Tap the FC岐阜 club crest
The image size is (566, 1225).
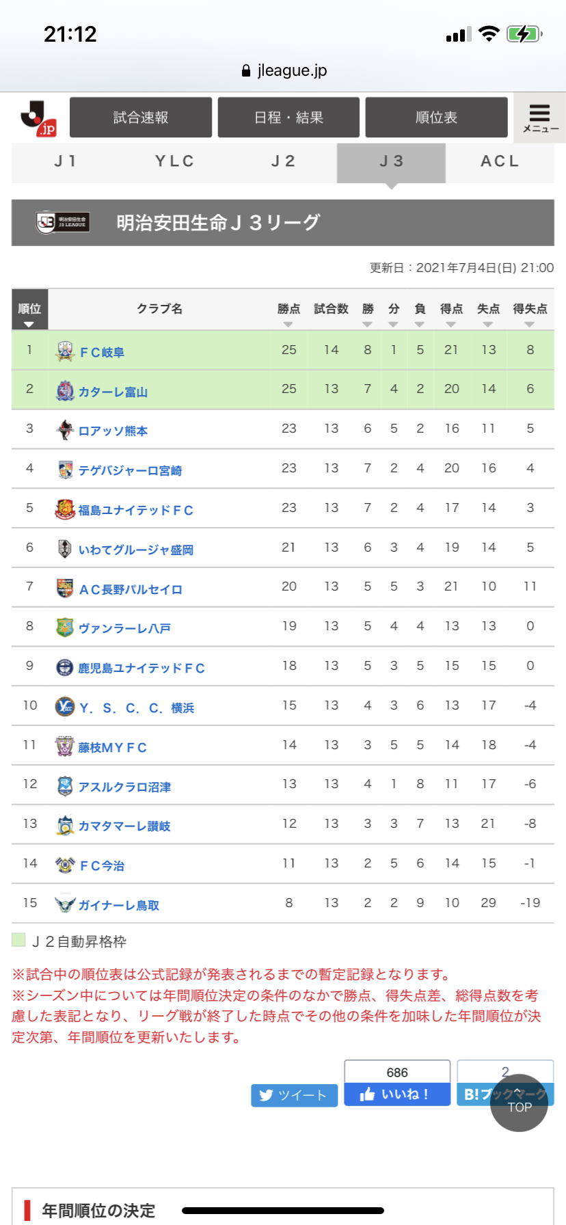65,351
